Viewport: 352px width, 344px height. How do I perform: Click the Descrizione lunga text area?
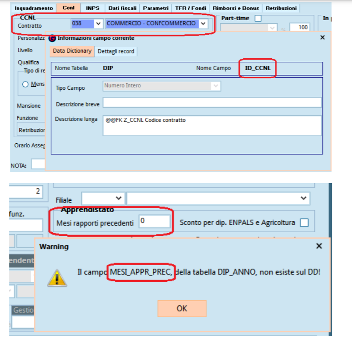212,126
